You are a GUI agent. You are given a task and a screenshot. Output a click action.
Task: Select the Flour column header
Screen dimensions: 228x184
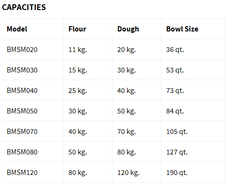pos(77,29)
